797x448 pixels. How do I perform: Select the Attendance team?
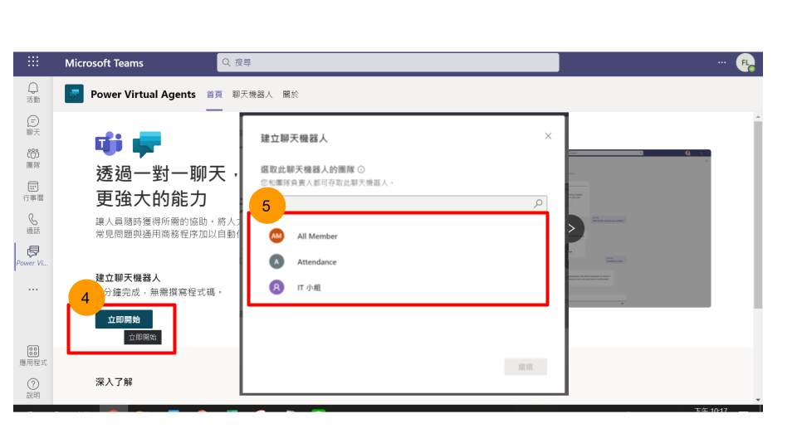click(x=398, y=261)
